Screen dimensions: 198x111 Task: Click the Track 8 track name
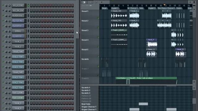tap(85, 78)
